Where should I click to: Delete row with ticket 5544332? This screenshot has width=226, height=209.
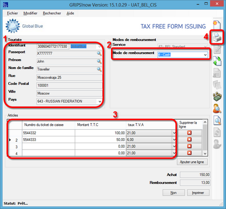pos(190,132)
